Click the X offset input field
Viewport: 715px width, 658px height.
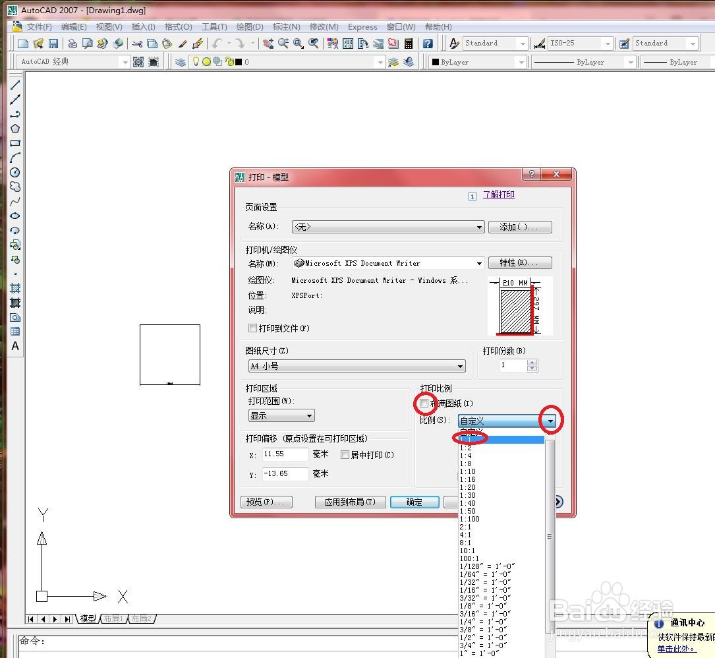tap(285, 454)
